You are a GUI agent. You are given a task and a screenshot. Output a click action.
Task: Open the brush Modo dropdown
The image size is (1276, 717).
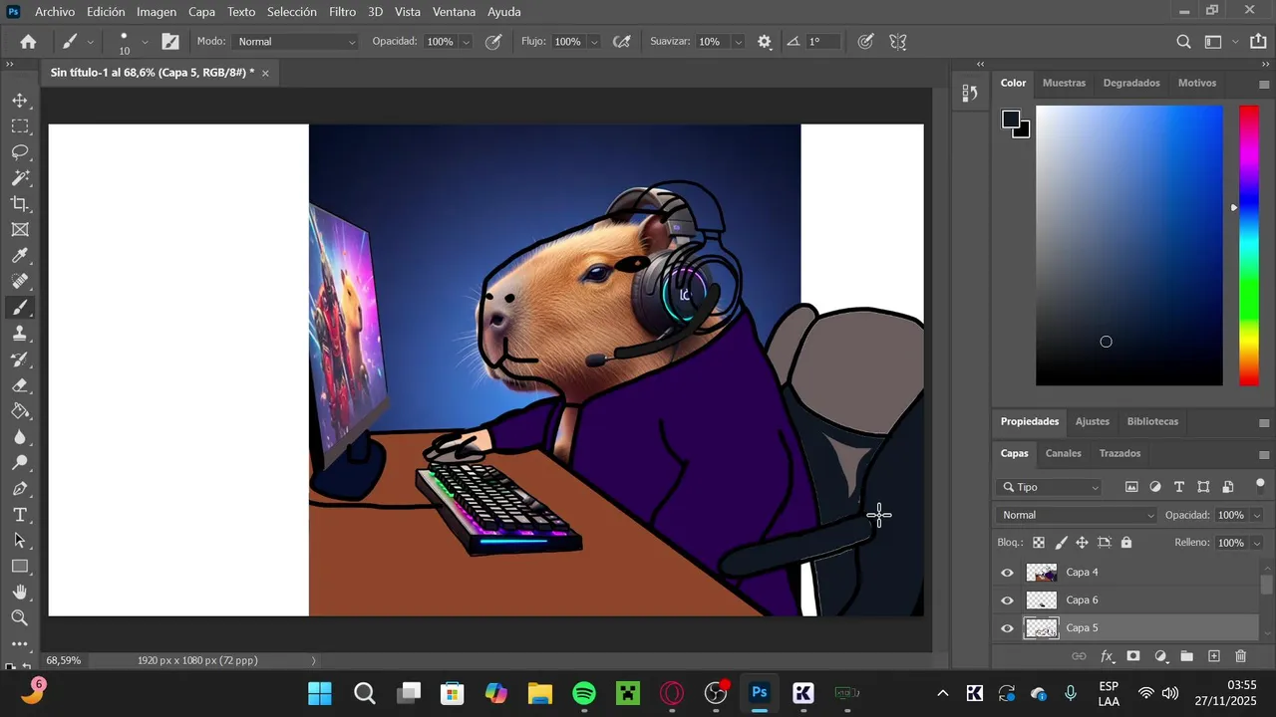(295, 42)
